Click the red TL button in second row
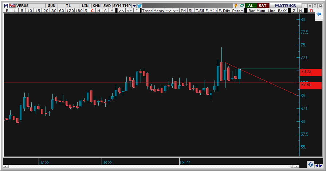 [x=311, y=11]
